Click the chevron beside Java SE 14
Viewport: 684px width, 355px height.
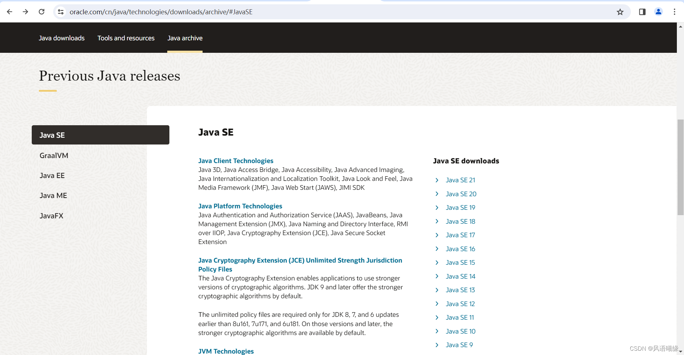(x=437, y=276)
